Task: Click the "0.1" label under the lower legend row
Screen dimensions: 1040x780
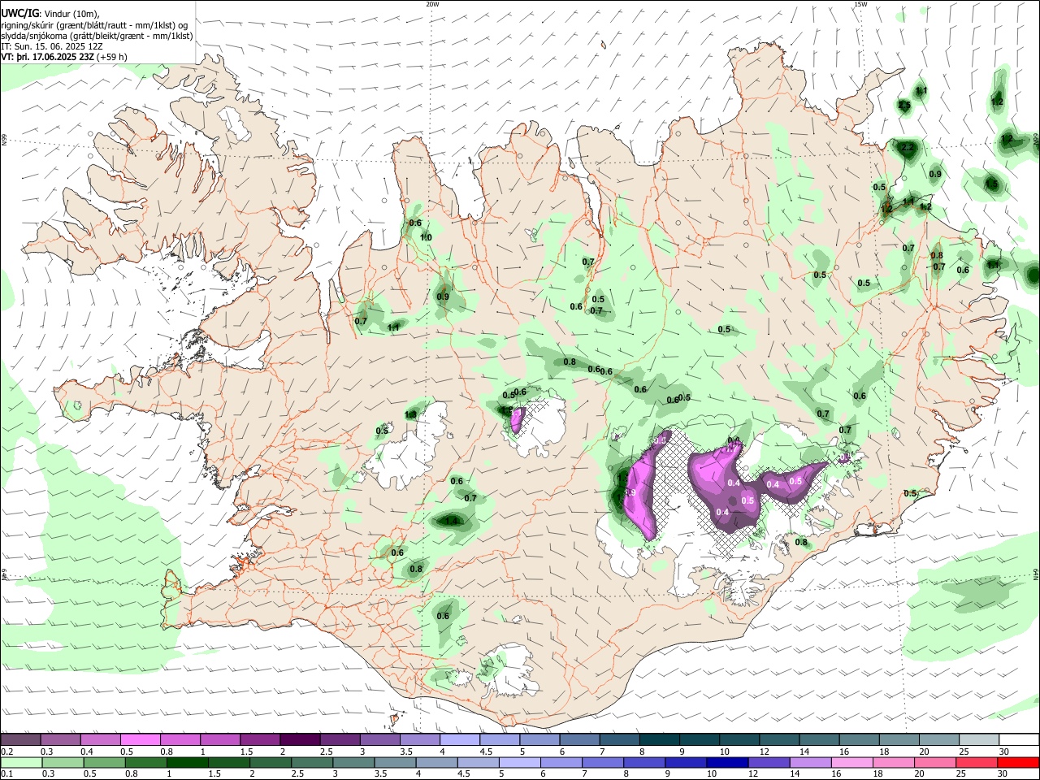Action: point(6,773)
